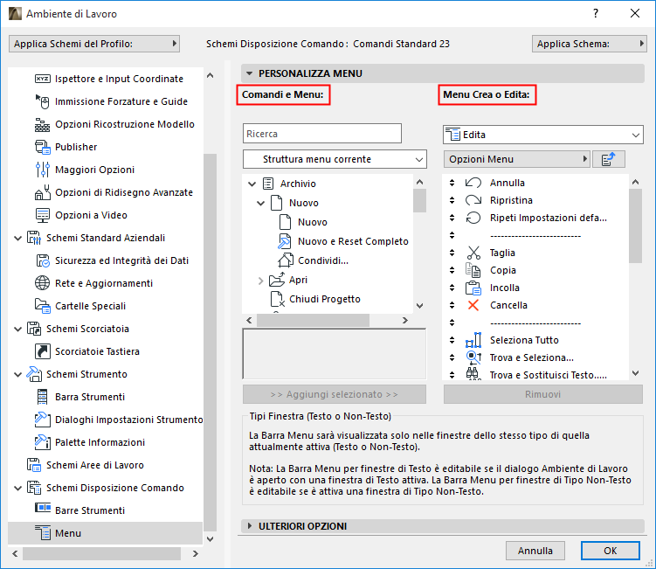Click the Schemi Aree di Lavoro icon
This screenshot has height=569, width=656.
(x=34, y=465)
